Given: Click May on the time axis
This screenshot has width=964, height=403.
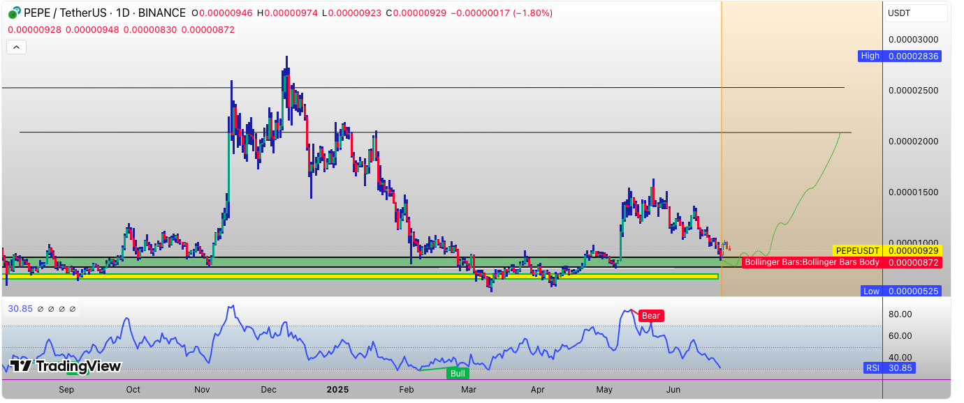Looking at the screenshot, I should pos(604,390).
